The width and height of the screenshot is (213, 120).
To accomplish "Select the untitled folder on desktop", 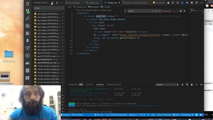I will pos(9,56).
